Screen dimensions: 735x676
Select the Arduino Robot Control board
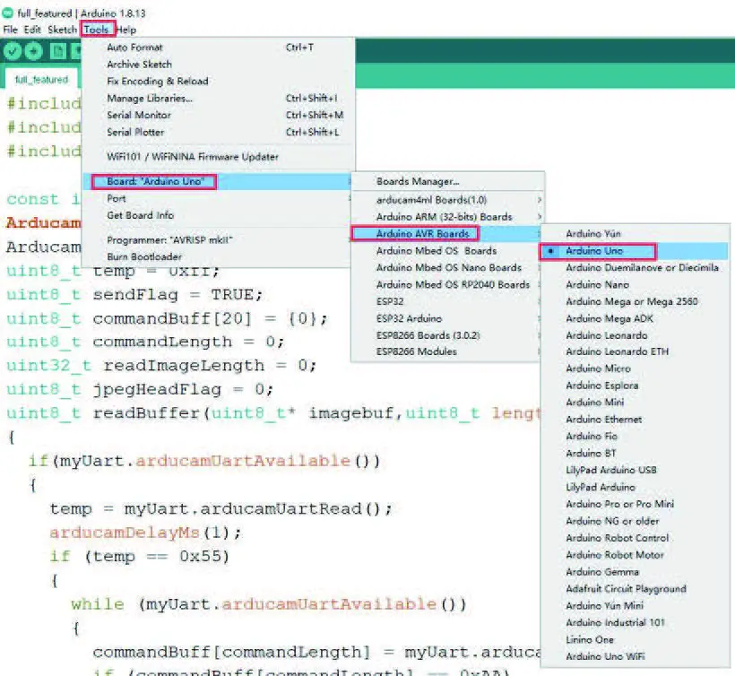tap(635, 538)
